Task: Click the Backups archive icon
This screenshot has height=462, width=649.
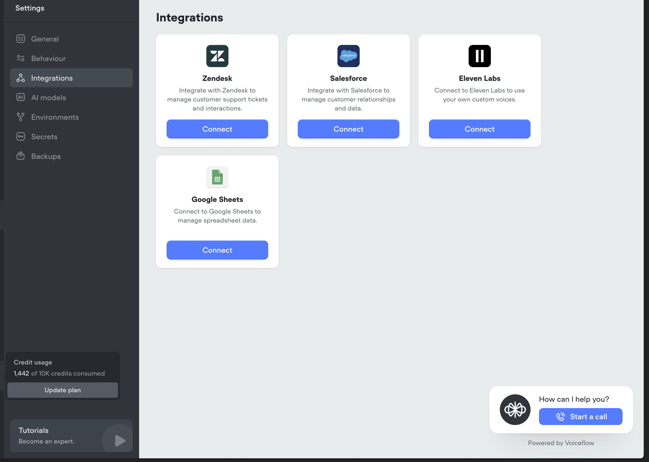Action: point(20,156)
